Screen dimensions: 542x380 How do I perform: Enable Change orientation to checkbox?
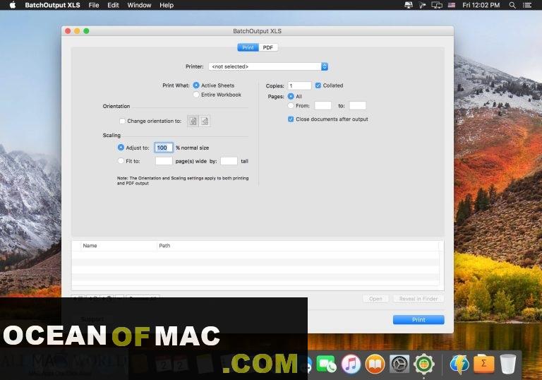click(x=122, y=121)
